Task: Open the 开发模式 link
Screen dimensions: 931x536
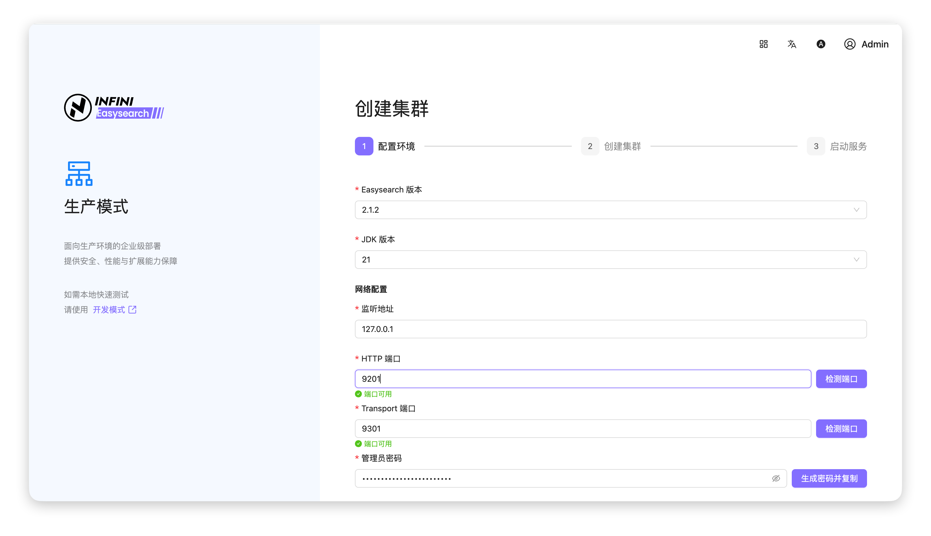Action: pos(109,310)
